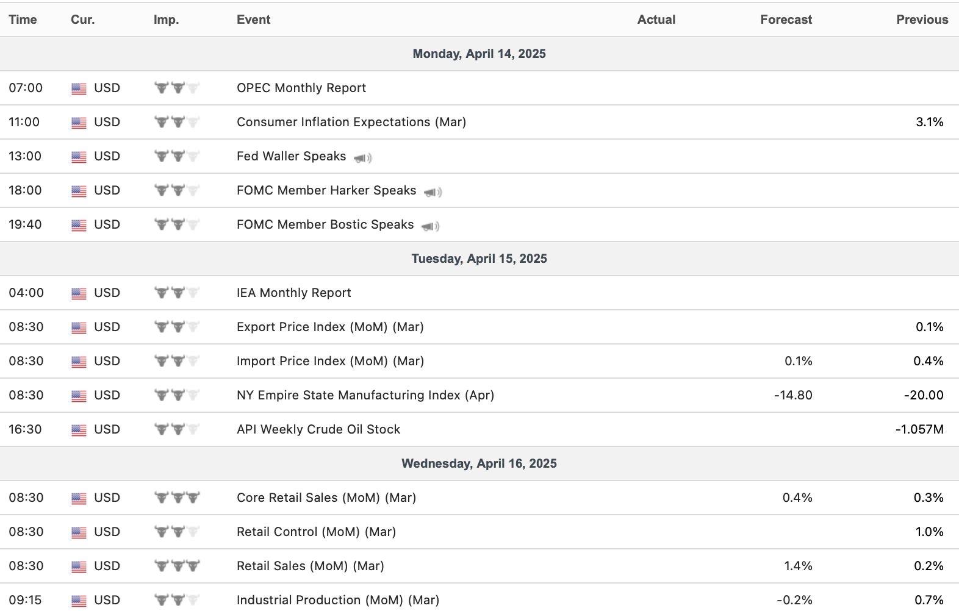The height and width of the screenshot is (611, 959).
Task: Open the OPEC Monthly Report event
Action: 301,88
